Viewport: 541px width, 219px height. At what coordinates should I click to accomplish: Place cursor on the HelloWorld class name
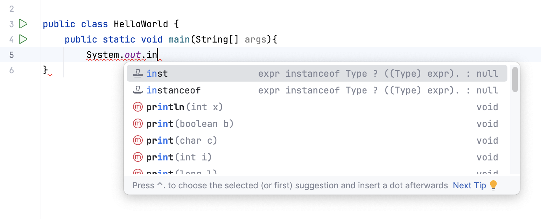(141, 24)
